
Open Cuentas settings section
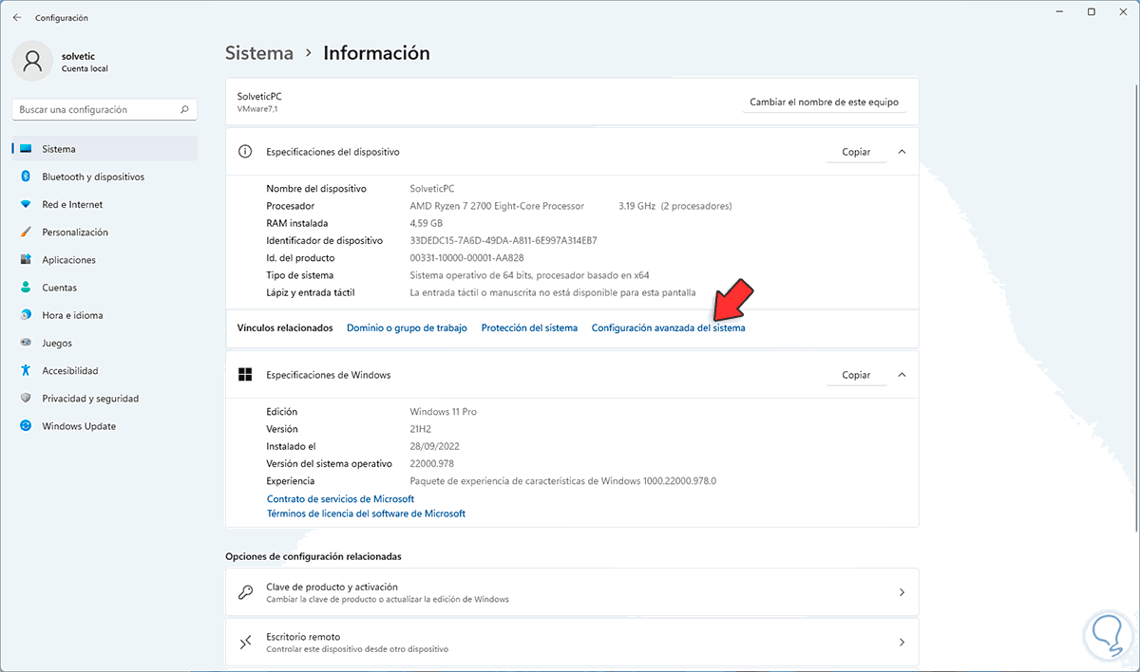tap(59, 288)
